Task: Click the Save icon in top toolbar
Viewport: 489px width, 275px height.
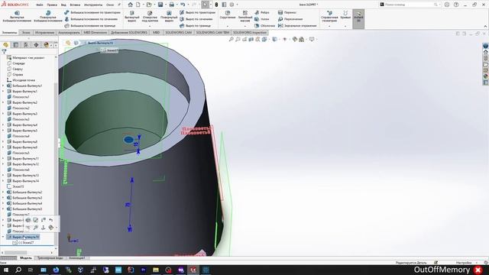Action: 160,5
